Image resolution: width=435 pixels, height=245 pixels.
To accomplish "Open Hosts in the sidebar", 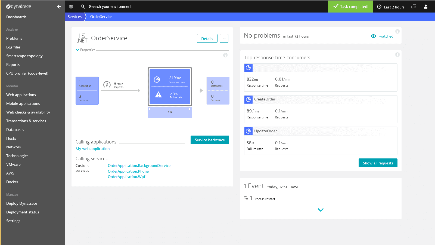I will click(11, 138).
